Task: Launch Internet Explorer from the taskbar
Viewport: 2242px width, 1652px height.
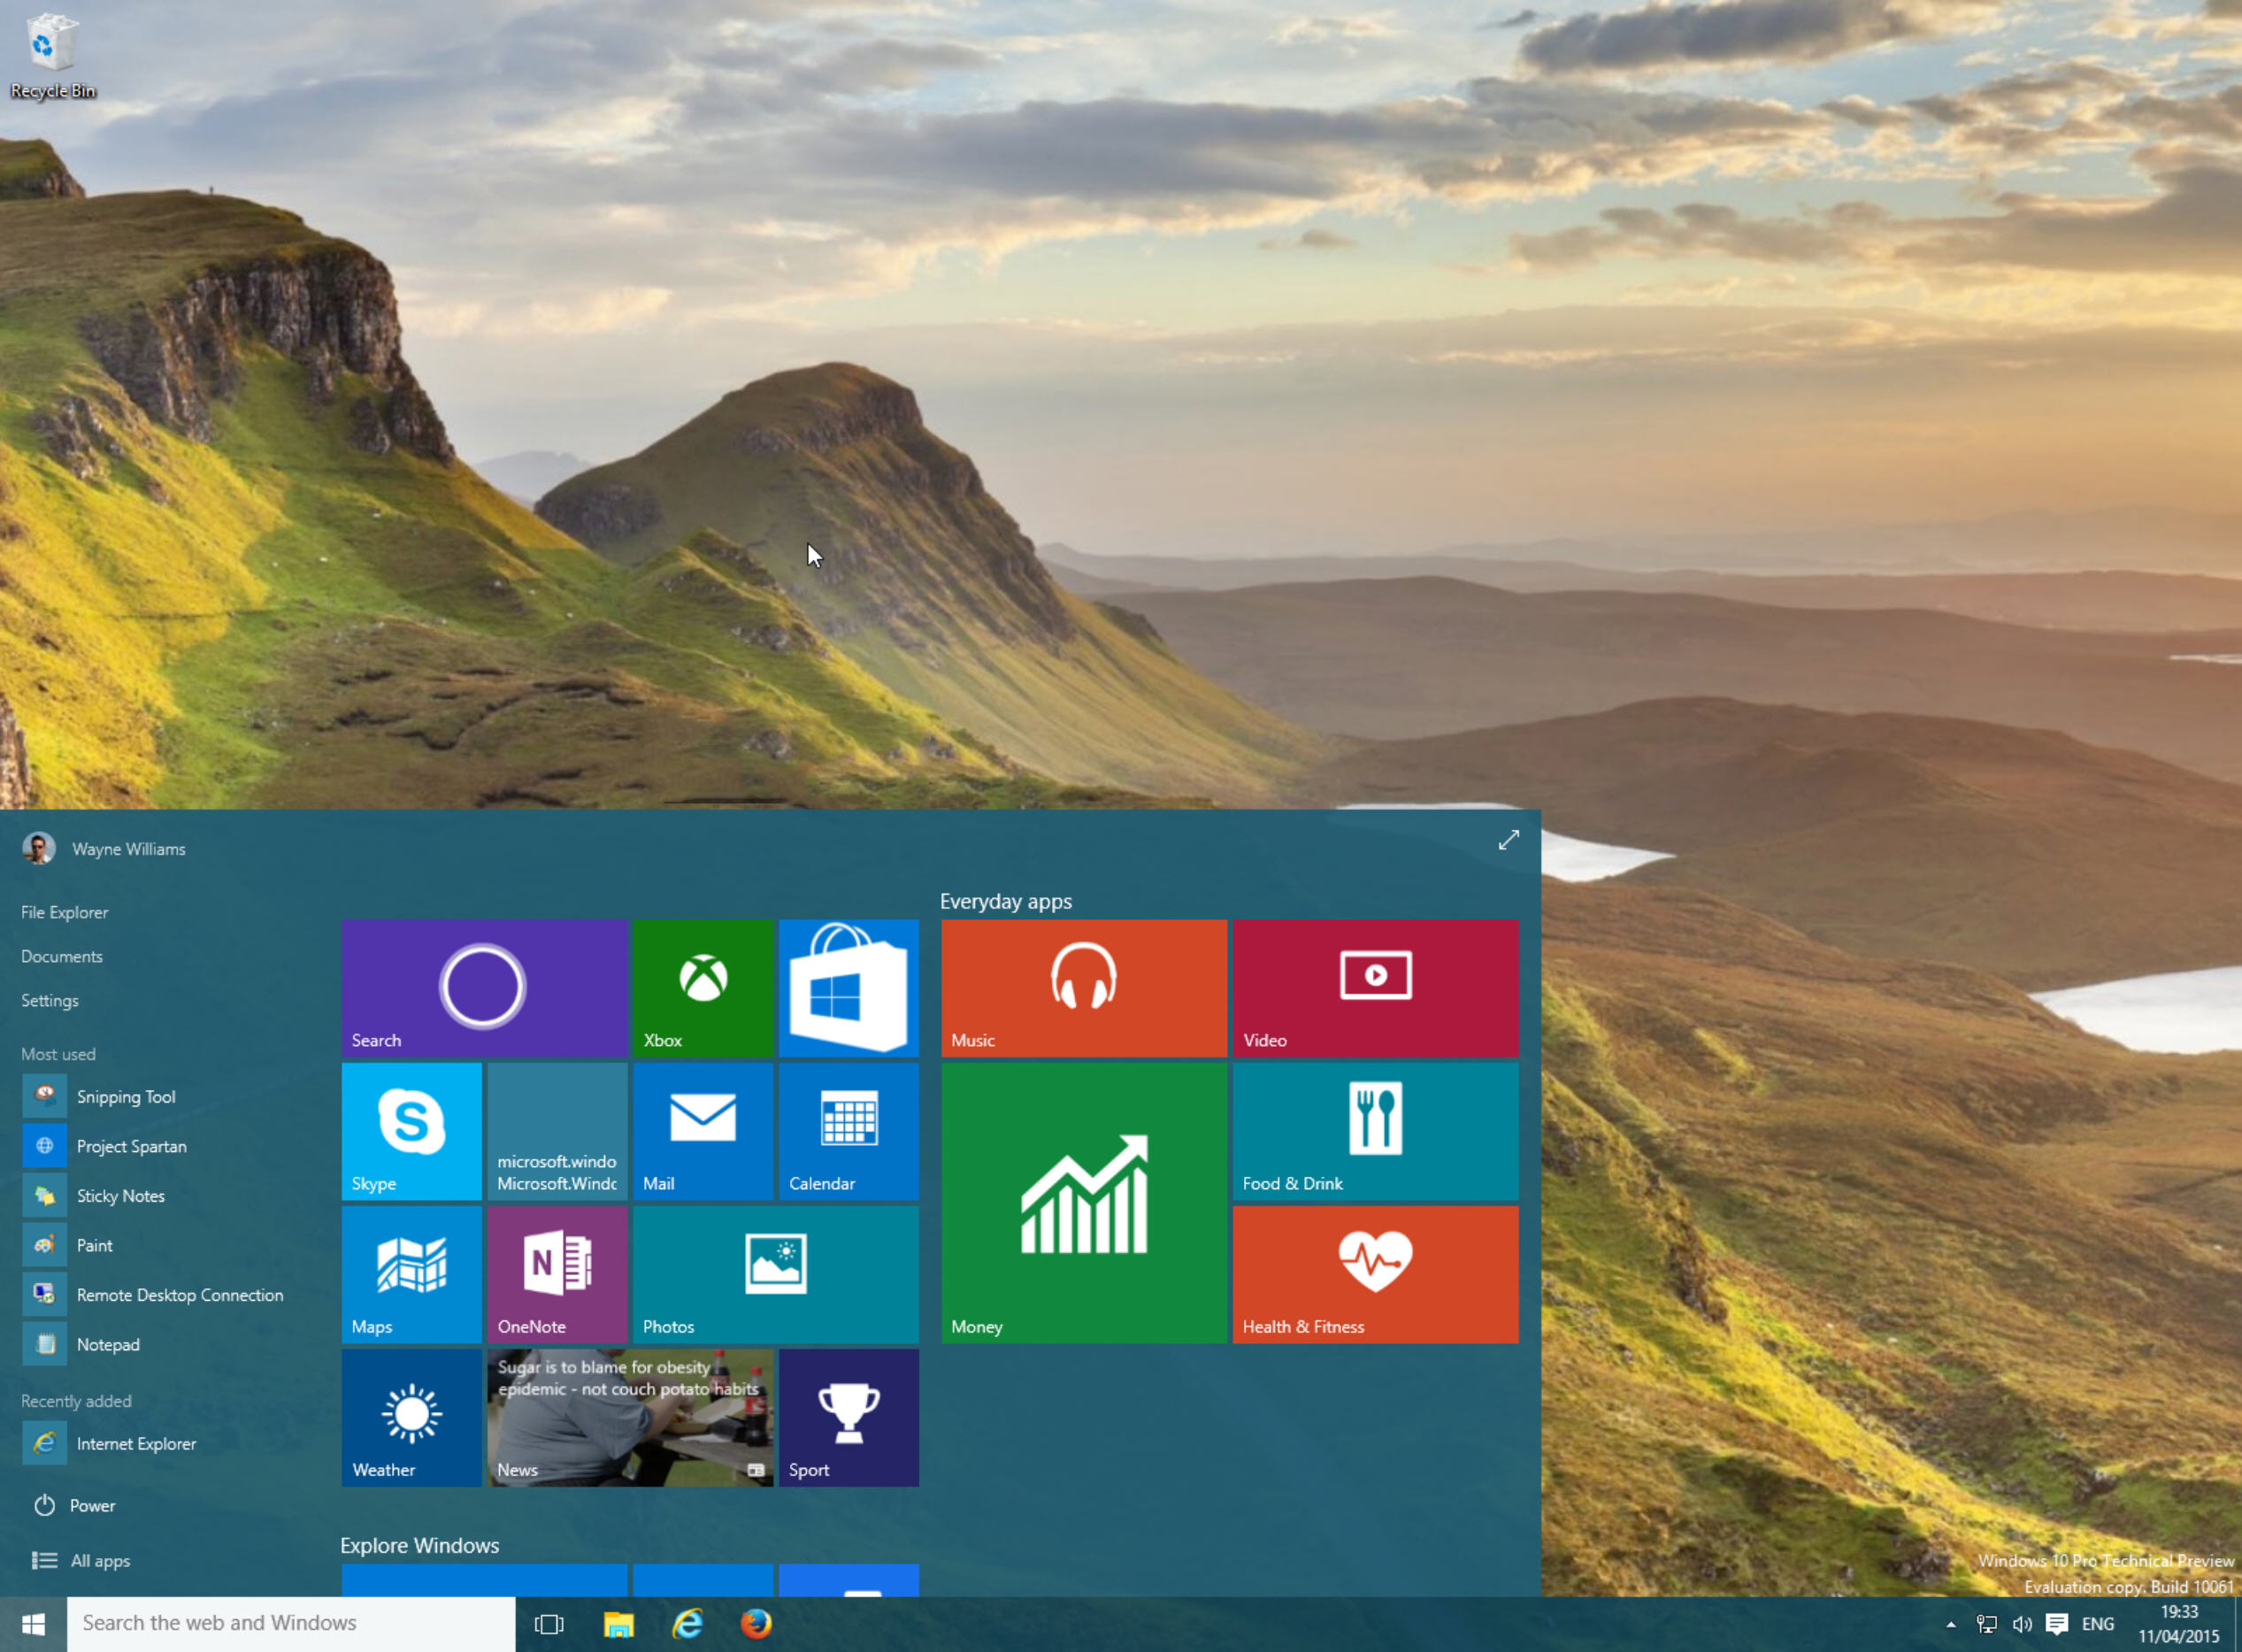Action: [688, 1624]
